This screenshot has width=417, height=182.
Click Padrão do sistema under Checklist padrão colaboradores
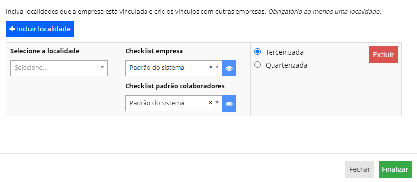click(x=157, y=103)
